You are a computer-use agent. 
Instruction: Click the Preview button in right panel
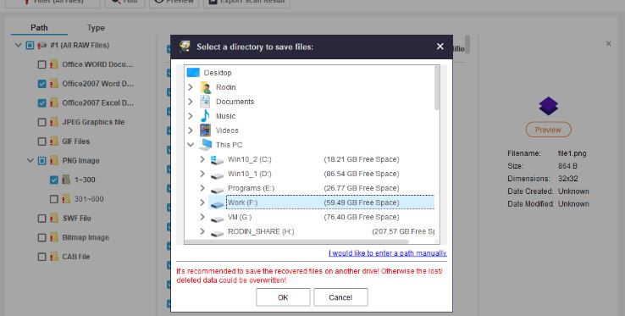(x=548, y=130)
